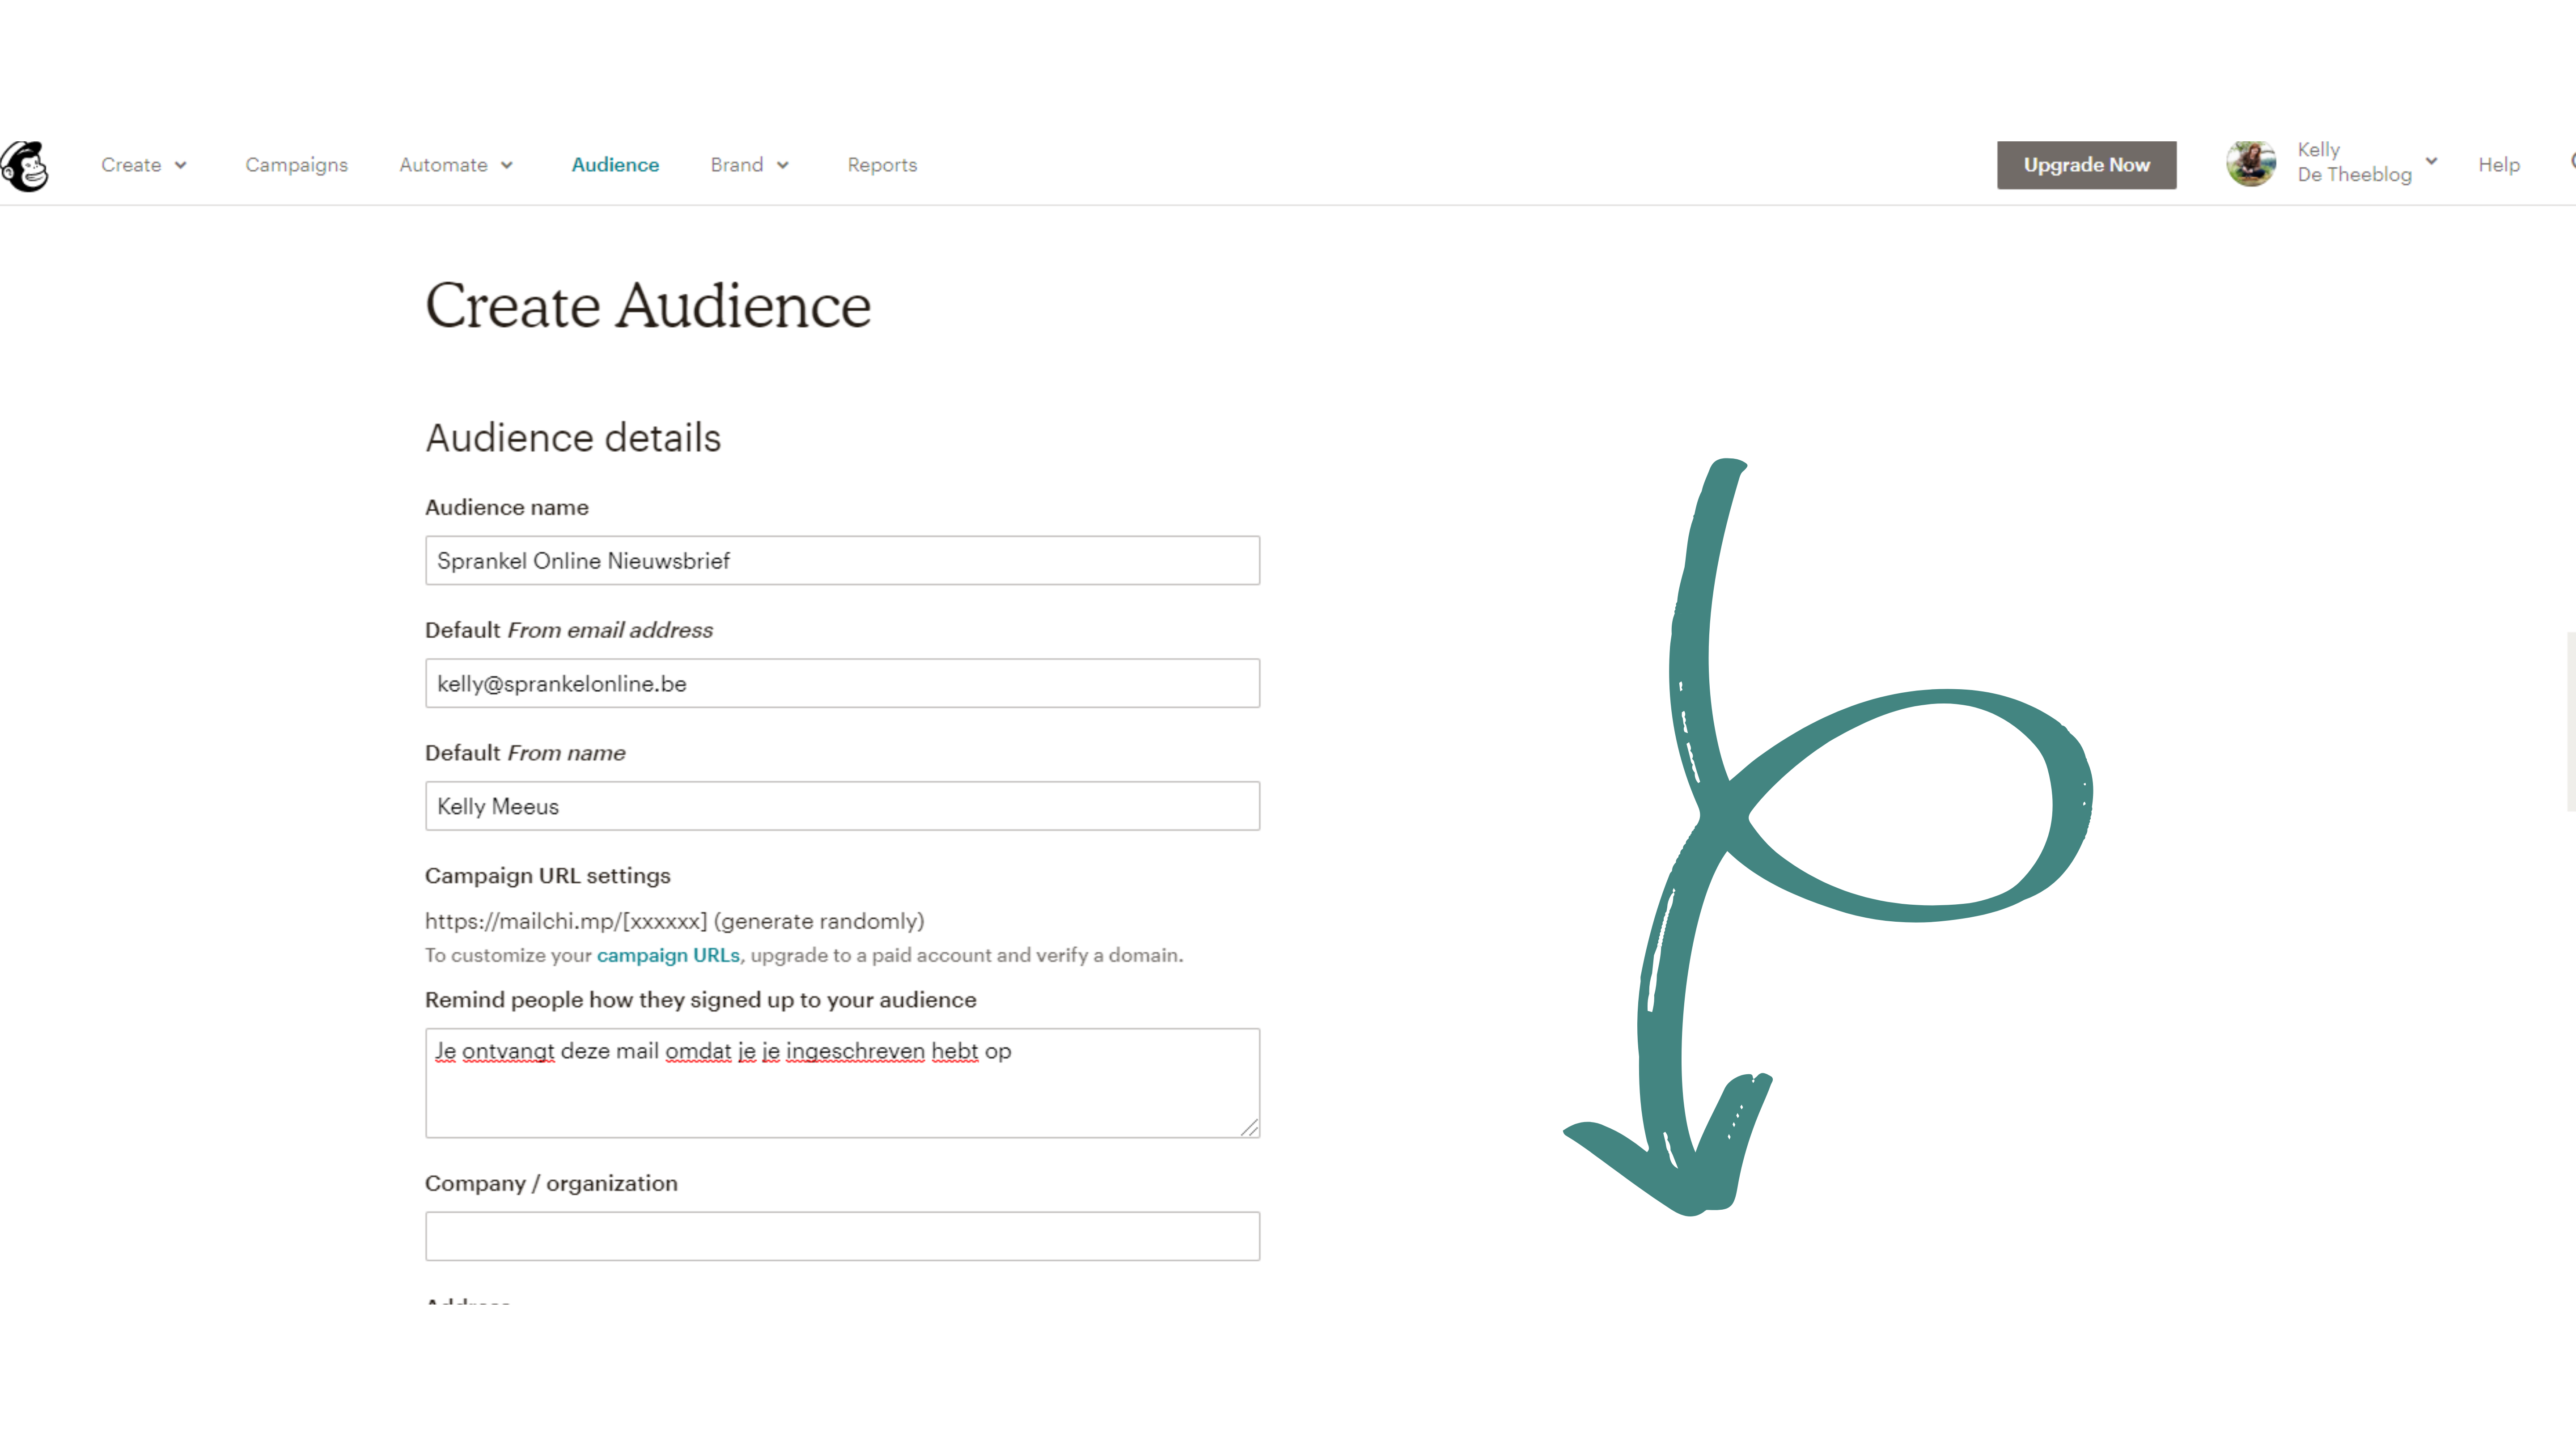
Task: Edit the Default From email address field
Action: [842, 683]
